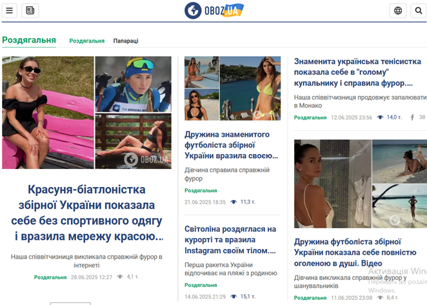427x305 pixels.
Task: Click the OBOZ.UA logo
Action: tap(214, 10)
